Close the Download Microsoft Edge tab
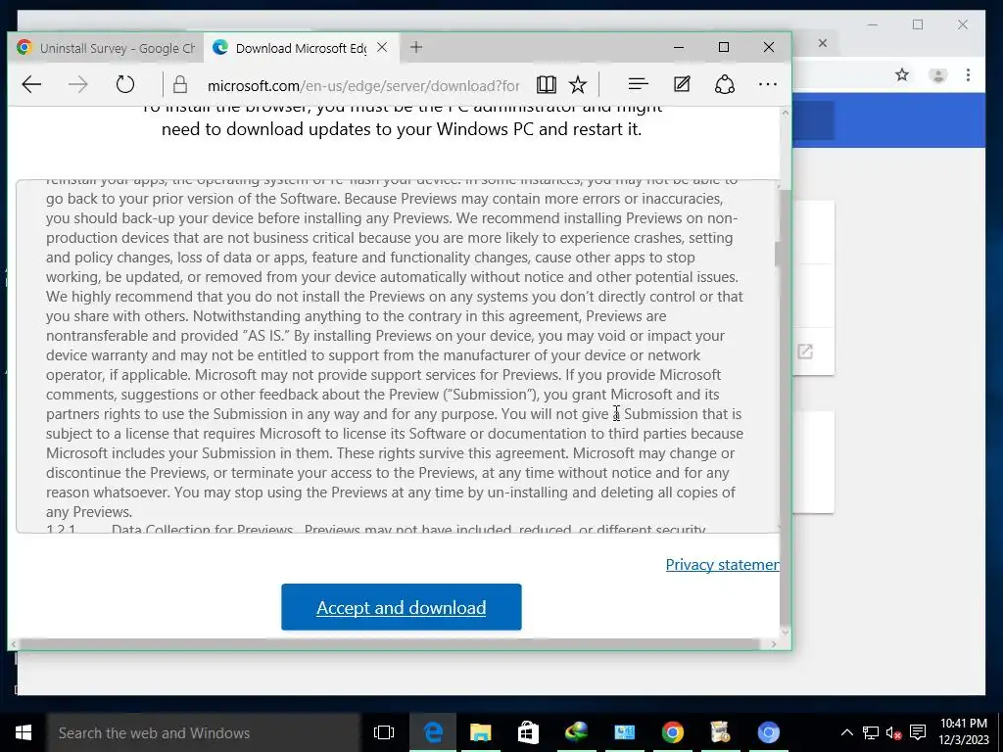Screen dimensions: 1003x752 click(x=382, y=47)
